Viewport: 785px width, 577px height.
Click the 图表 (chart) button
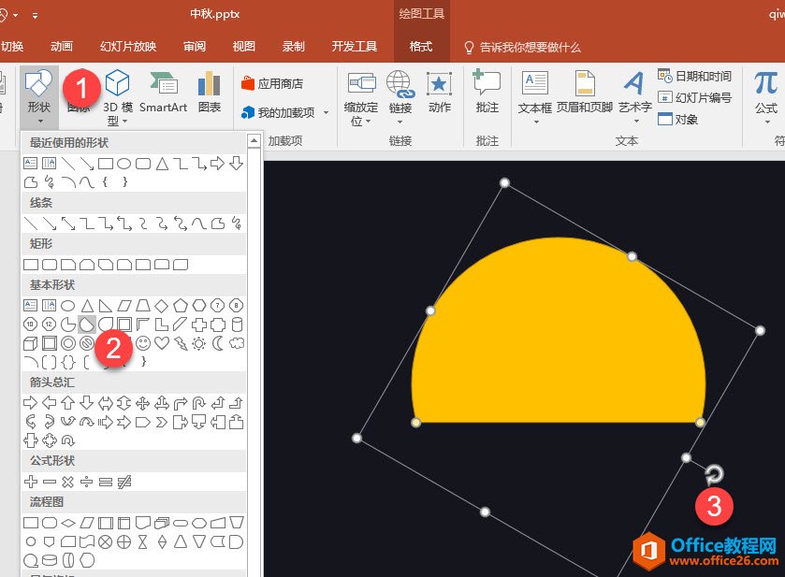click(x=210, y=92)
